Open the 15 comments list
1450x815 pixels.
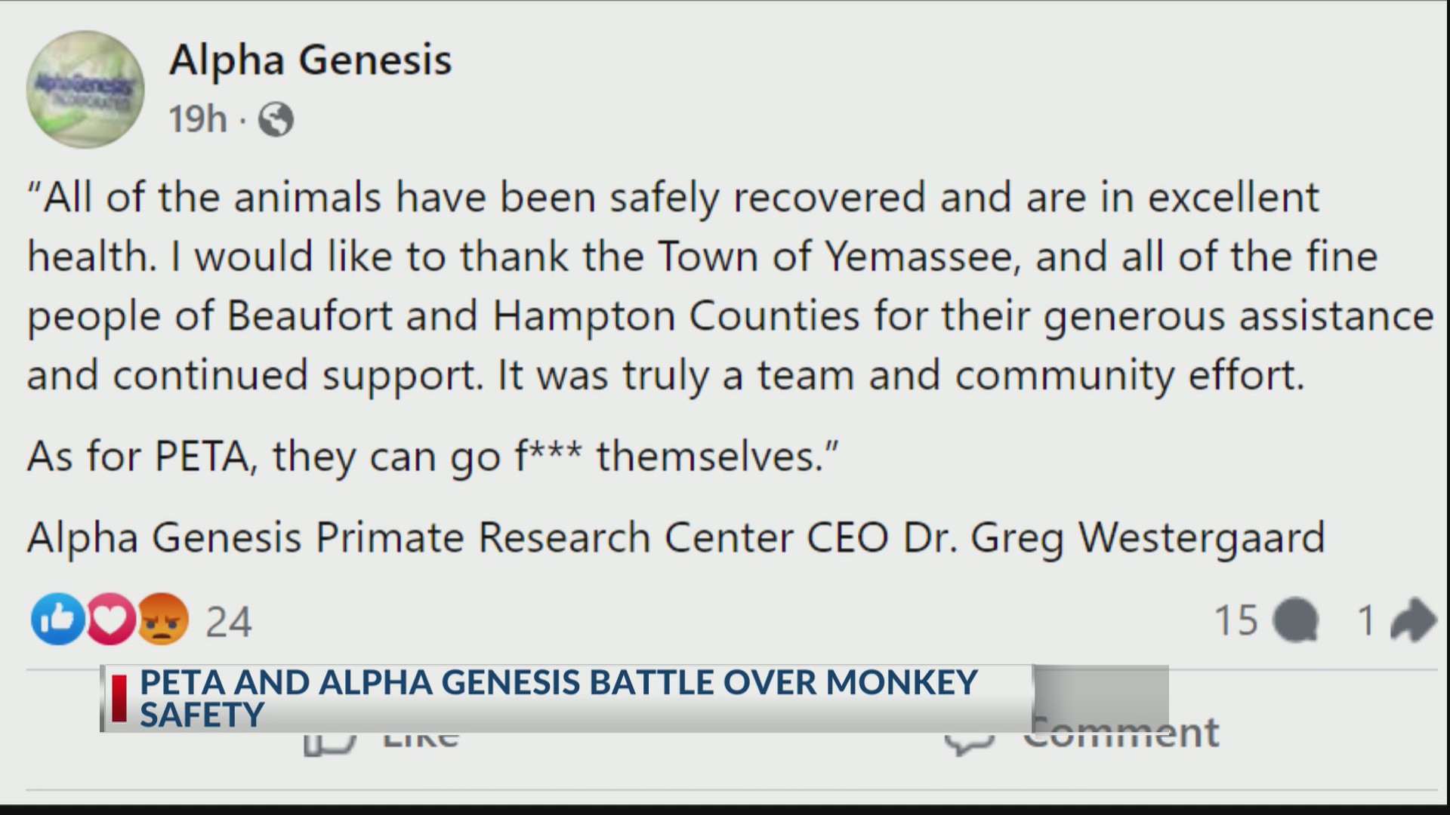[x=1237, y=620]
